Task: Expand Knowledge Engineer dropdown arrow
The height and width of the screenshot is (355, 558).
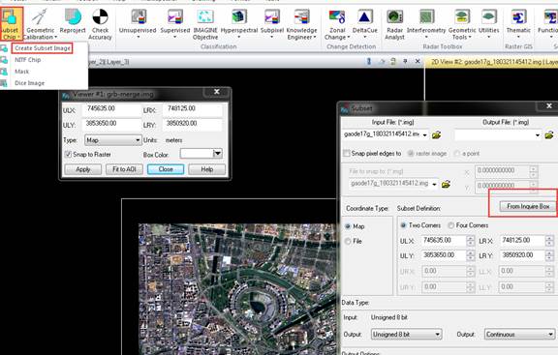Action: [315, 38]
